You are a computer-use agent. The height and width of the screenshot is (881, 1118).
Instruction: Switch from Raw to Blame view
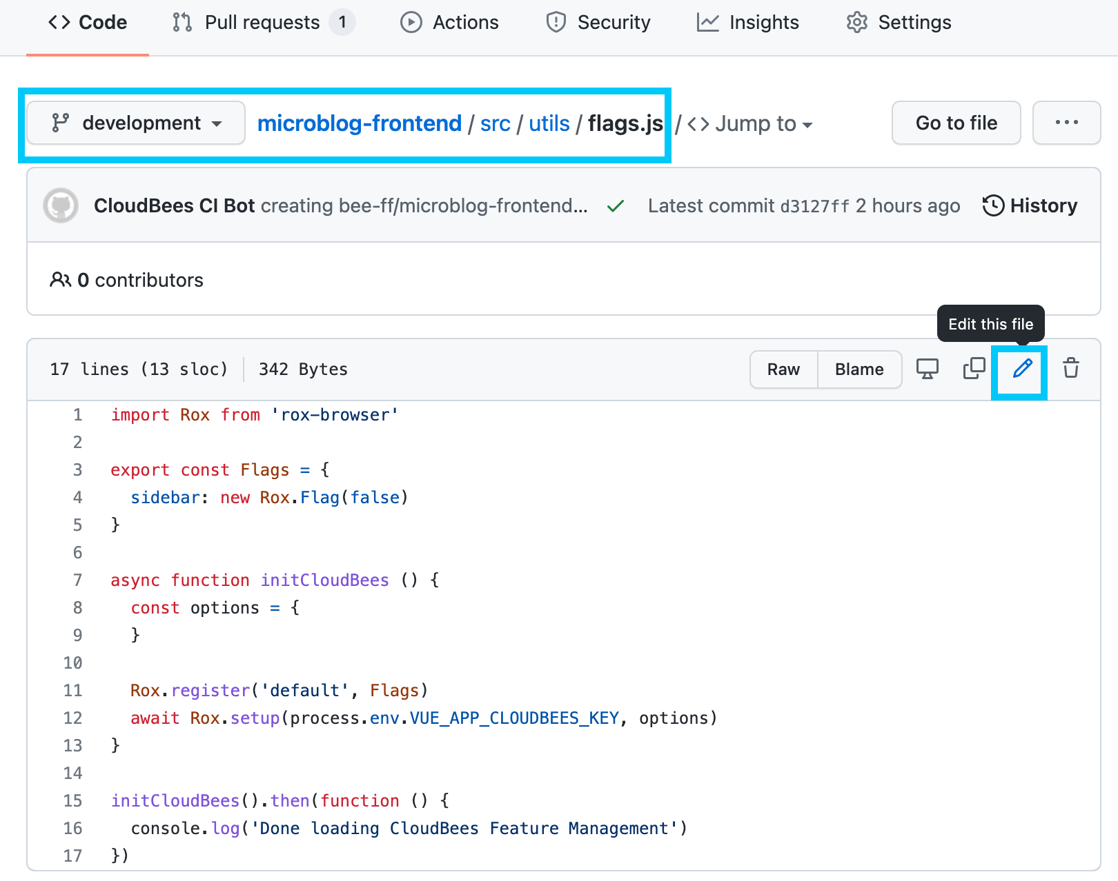pyautogui.click(x=859, y=369)
